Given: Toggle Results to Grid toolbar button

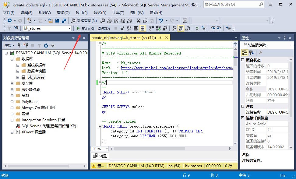Looking at the screenshot, I should coord(181,29).
